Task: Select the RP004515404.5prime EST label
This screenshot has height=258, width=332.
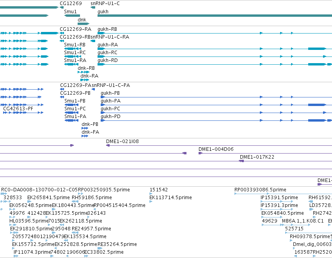Action: [120, 205]
